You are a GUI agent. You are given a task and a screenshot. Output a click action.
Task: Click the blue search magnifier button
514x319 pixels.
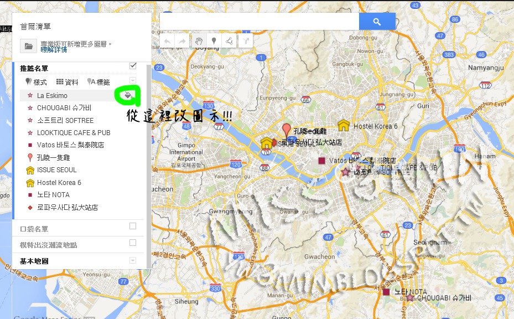point(377,22)
